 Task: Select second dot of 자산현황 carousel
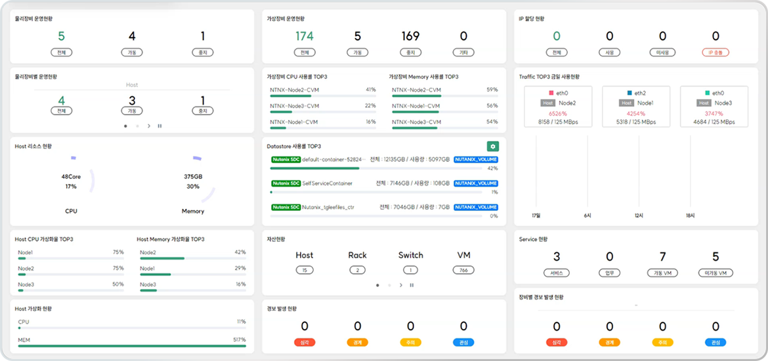coord(389,285)
